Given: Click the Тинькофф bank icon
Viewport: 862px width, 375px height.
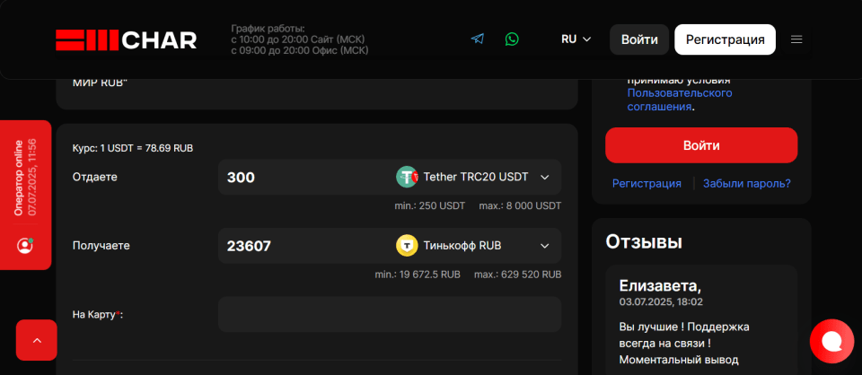Looking at the screenshot, I should (x=407, y=246).
